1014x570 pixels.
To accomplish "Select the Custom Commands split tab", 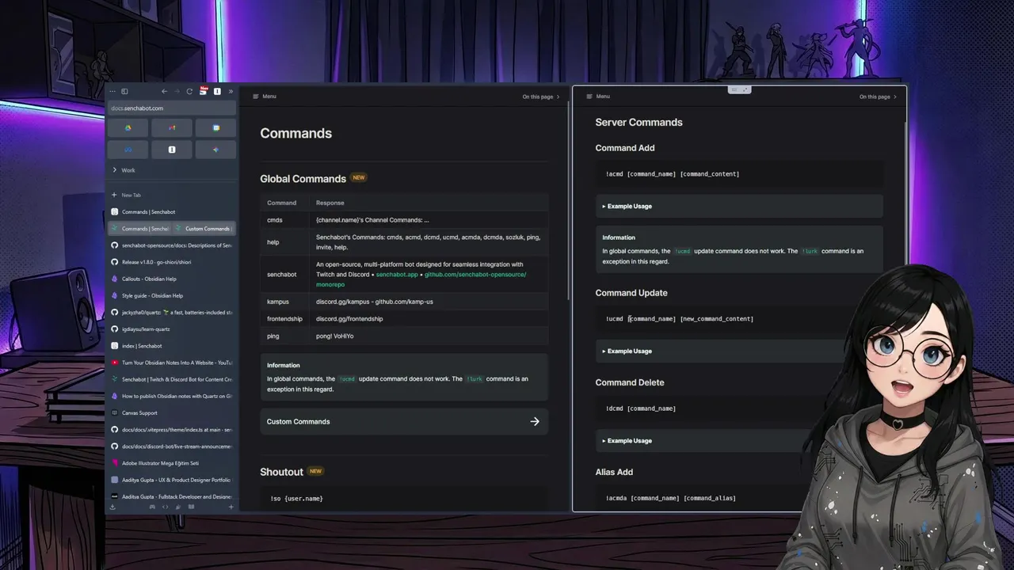I will click(204, 229).
